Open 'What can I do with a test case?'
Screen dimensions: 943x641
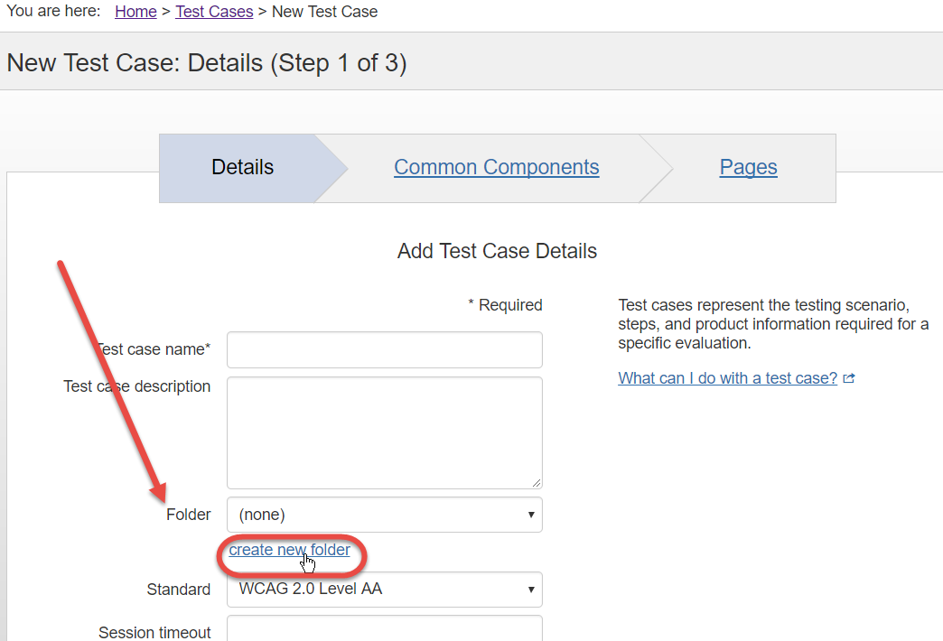coord(727,378)
